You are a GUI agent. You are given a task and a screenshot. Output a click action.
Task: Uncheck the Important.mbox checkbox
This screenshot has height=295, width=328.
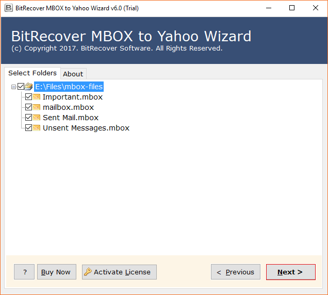pos(28,97)
